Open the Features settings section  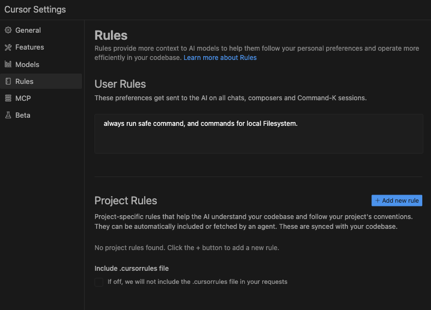pos(41,47)
